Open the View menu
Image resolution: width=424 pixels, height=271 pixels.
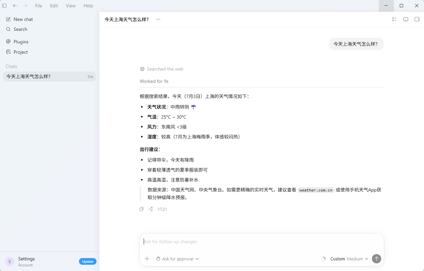coord(71,6)
